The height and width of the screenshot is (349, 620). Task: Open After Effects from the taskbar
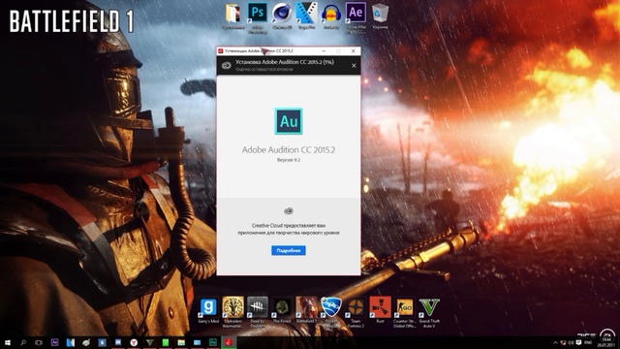[x=54, y=342]
